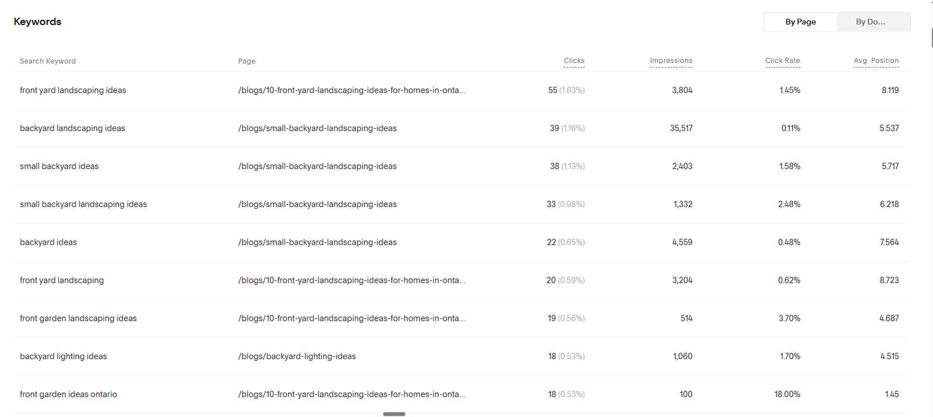Click the 7.564 average position value
This screenshot has height=417, width=933.
[x=889, y=242]
